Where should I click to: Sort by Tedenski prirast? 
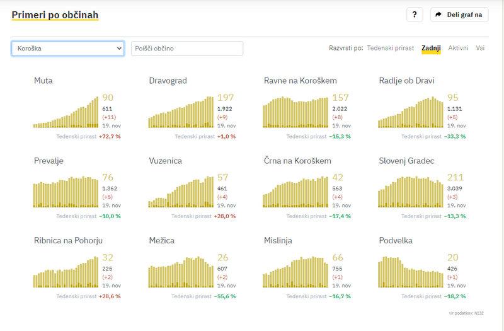pos(391,48)
